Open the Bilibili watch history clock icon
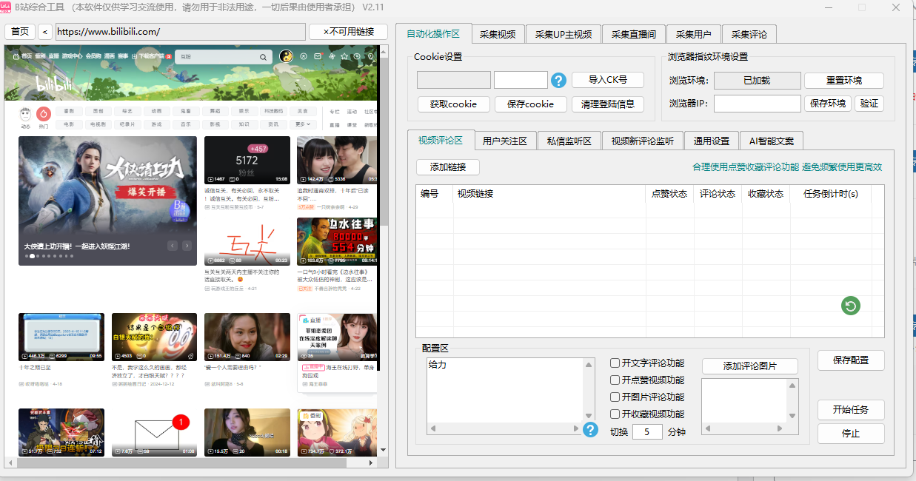916x481 pixels. 357,56
